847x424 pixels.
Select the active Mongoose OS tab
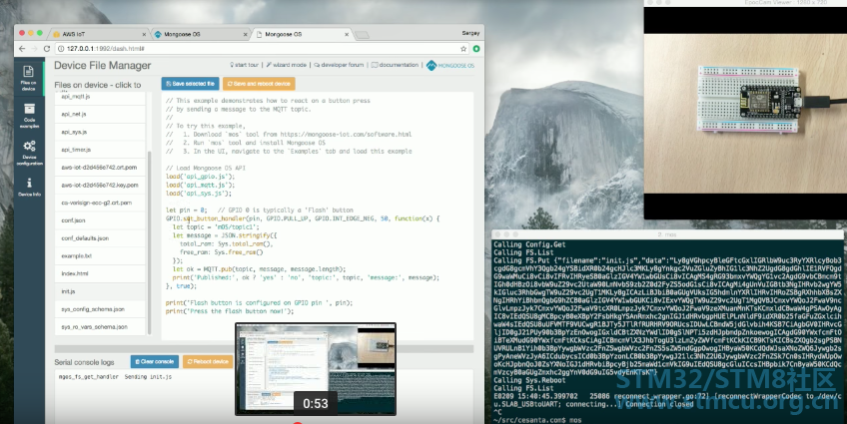point(302,34)
